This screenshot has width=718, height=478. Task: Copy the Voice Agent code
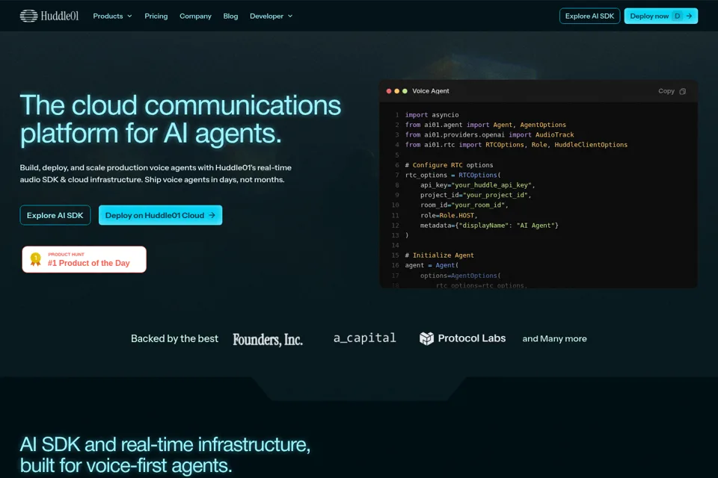(672, 91)
